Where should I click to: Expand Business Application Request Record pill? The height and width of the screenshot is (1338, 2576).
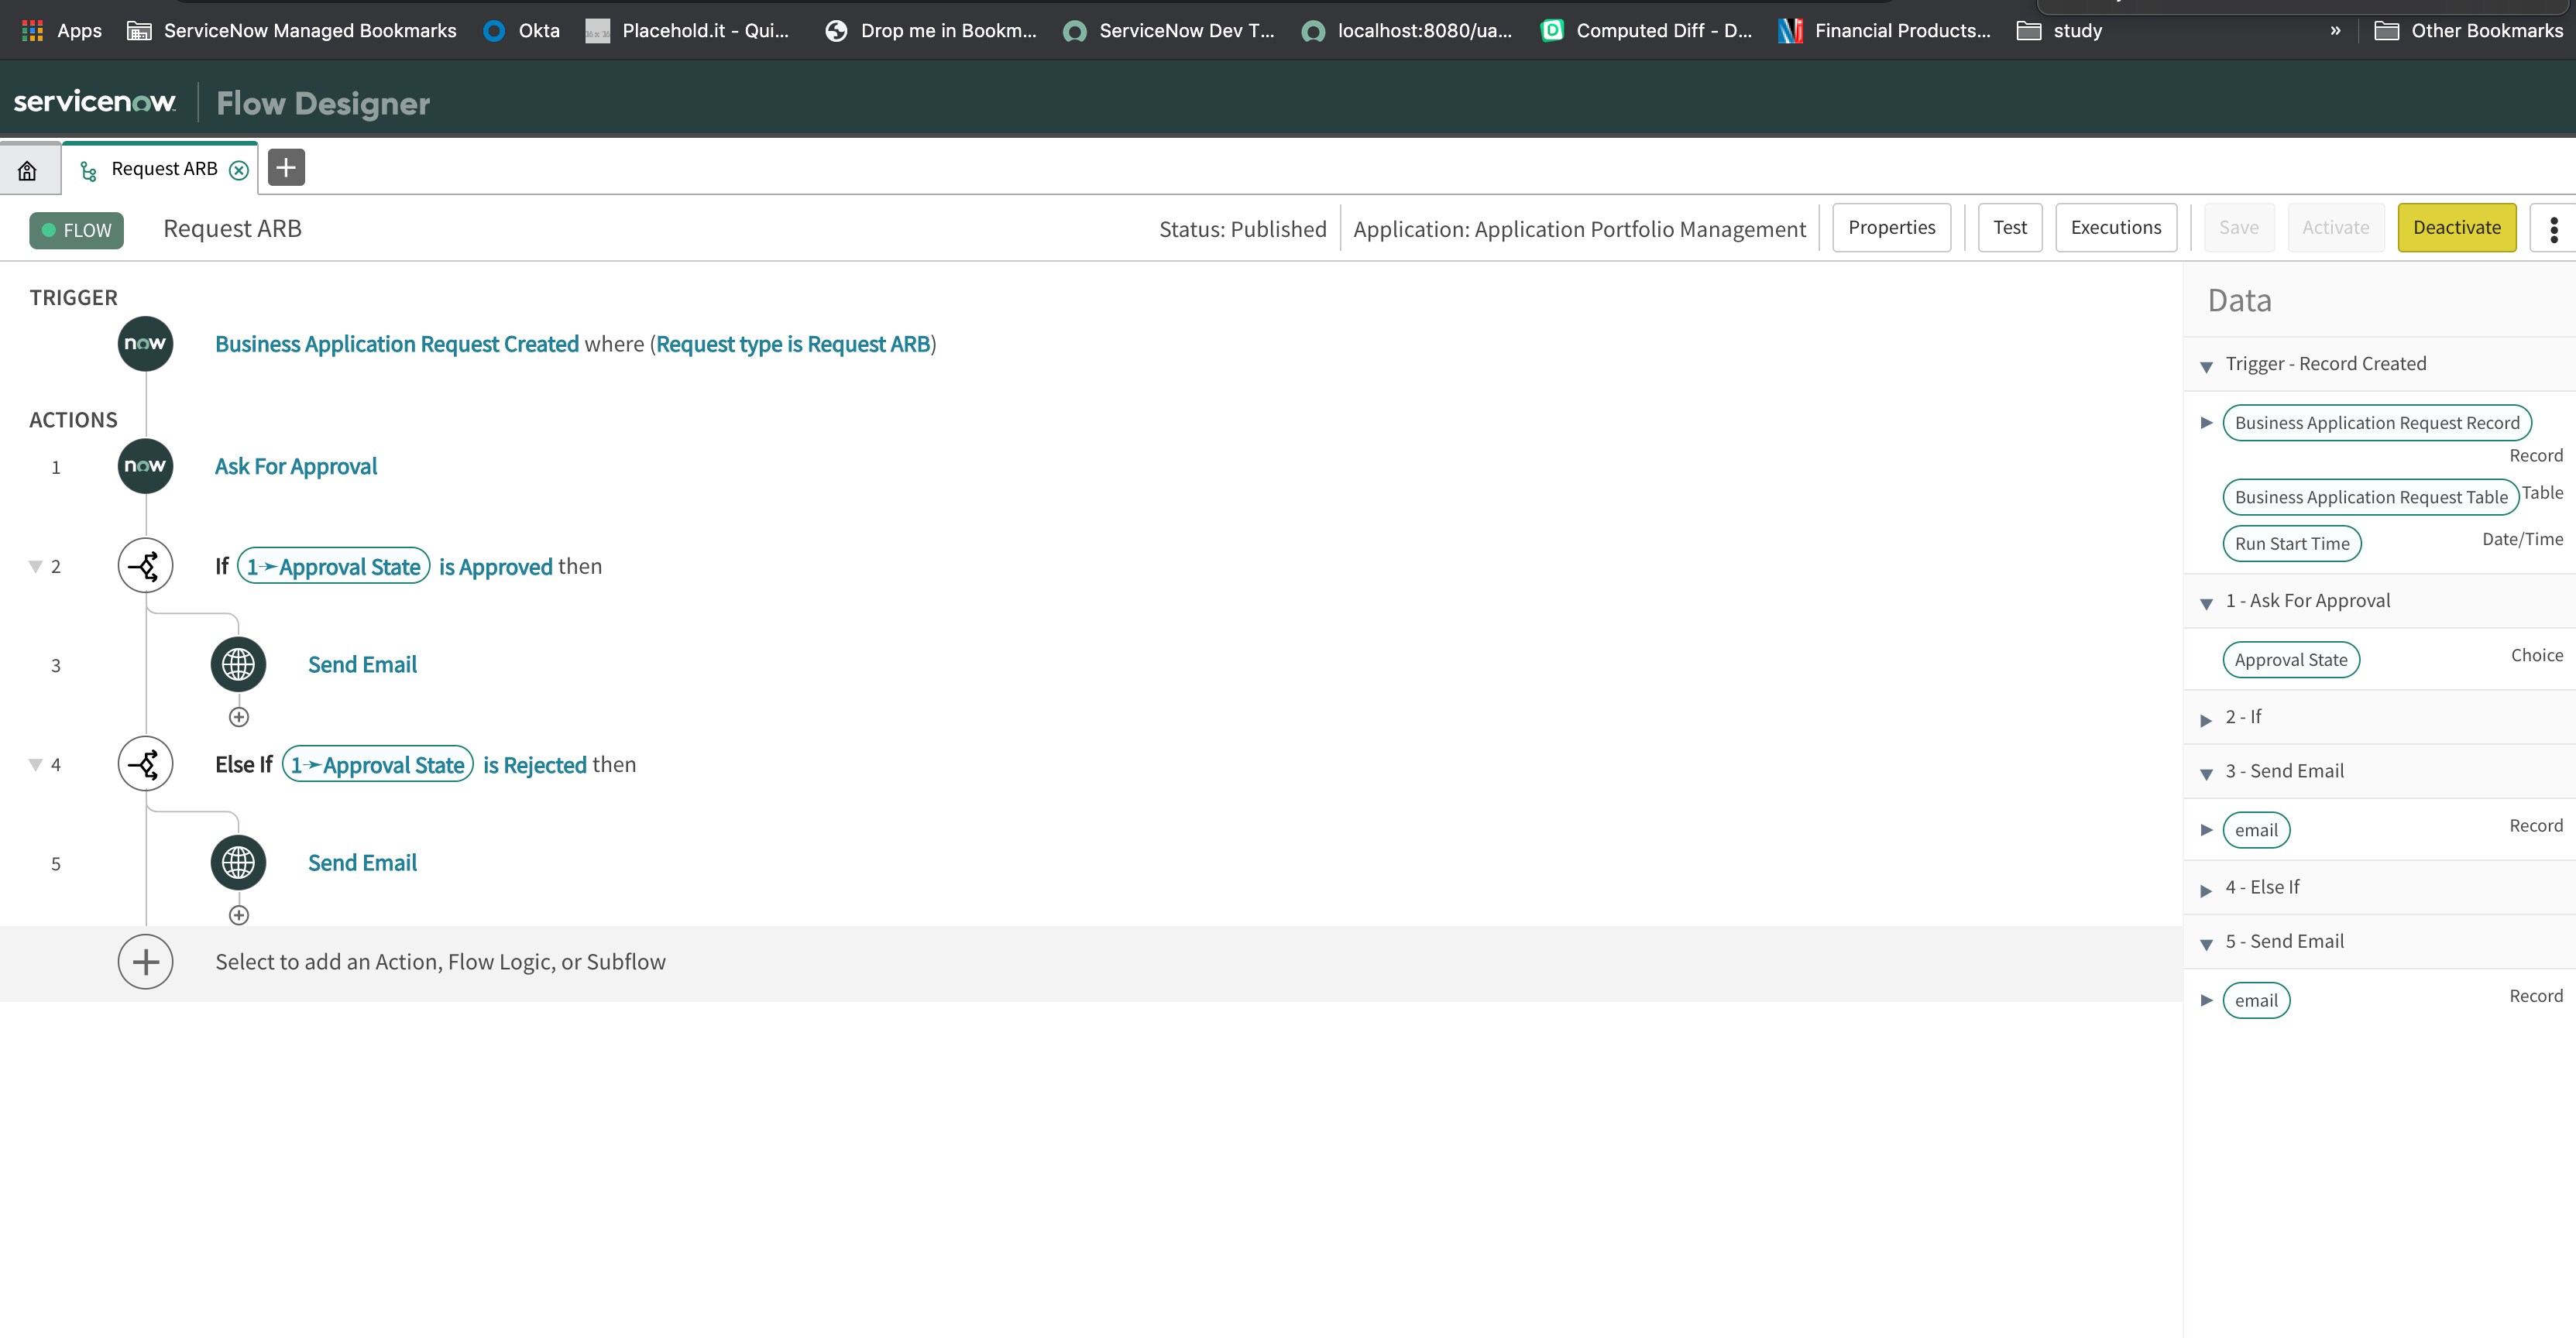click(x=2206, y=422)
